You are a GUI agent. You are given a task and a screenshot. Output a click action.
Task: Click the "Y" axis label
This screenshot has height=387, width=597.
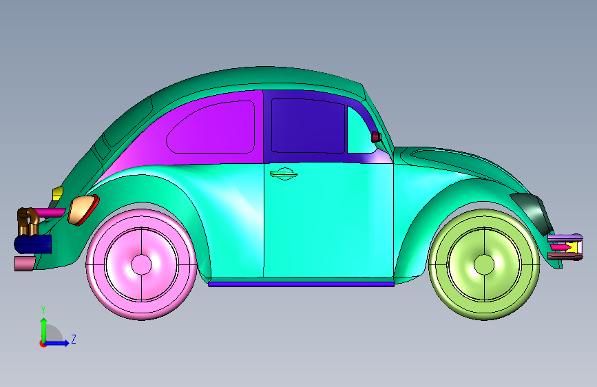(x=43, y=310)
